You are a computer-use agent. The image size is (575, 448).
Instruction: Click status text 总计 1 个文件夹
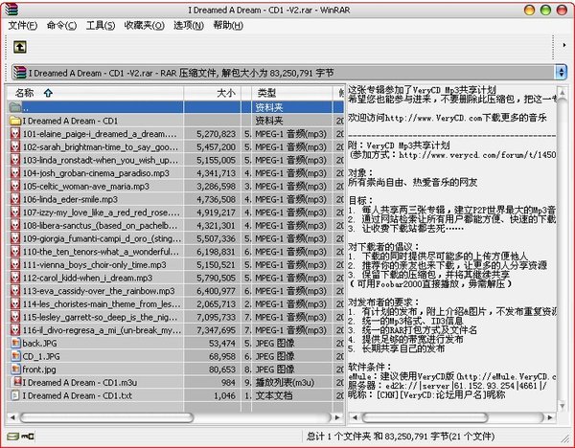point(338,437)
